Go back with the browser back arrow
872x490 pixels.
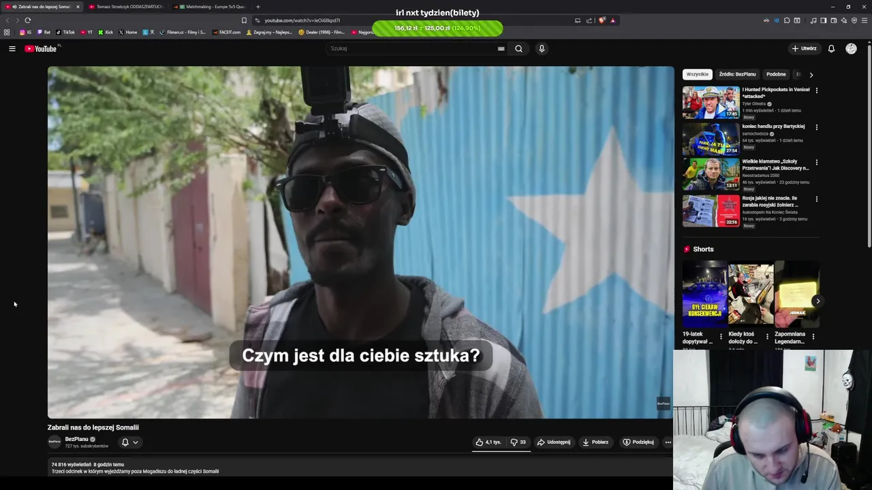click(7, 20)
